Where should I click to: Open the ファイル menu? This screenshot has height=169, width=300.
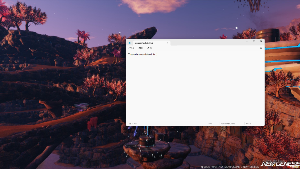click(131, 48)
